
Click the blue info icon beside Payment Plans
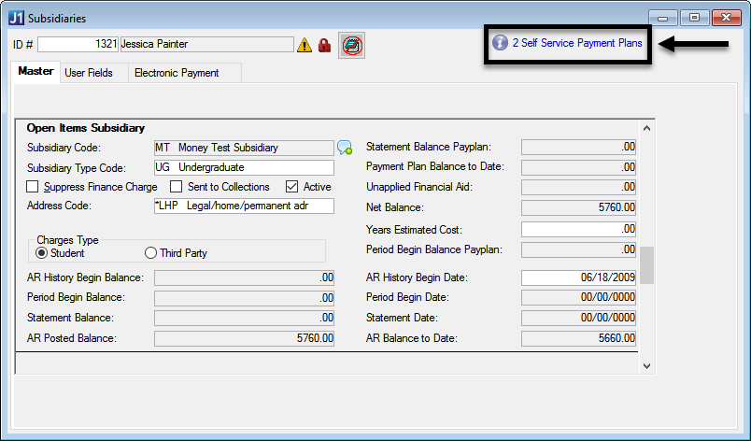point(500,43)
